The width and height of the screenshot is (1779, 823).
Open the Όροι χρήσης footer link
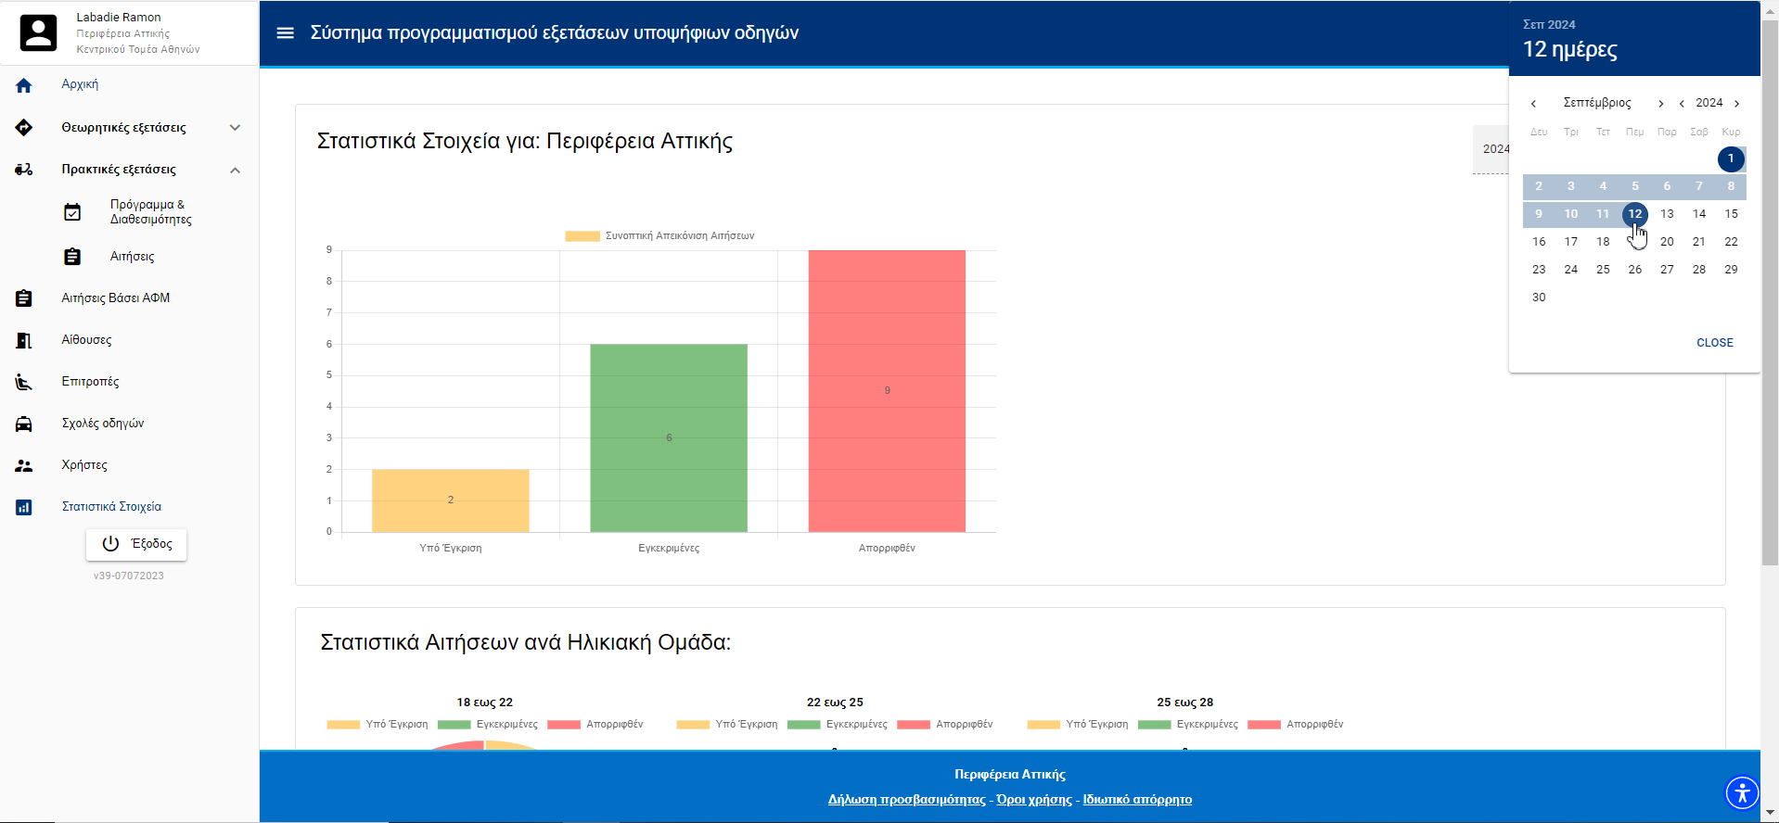[x=1033, y=800]
